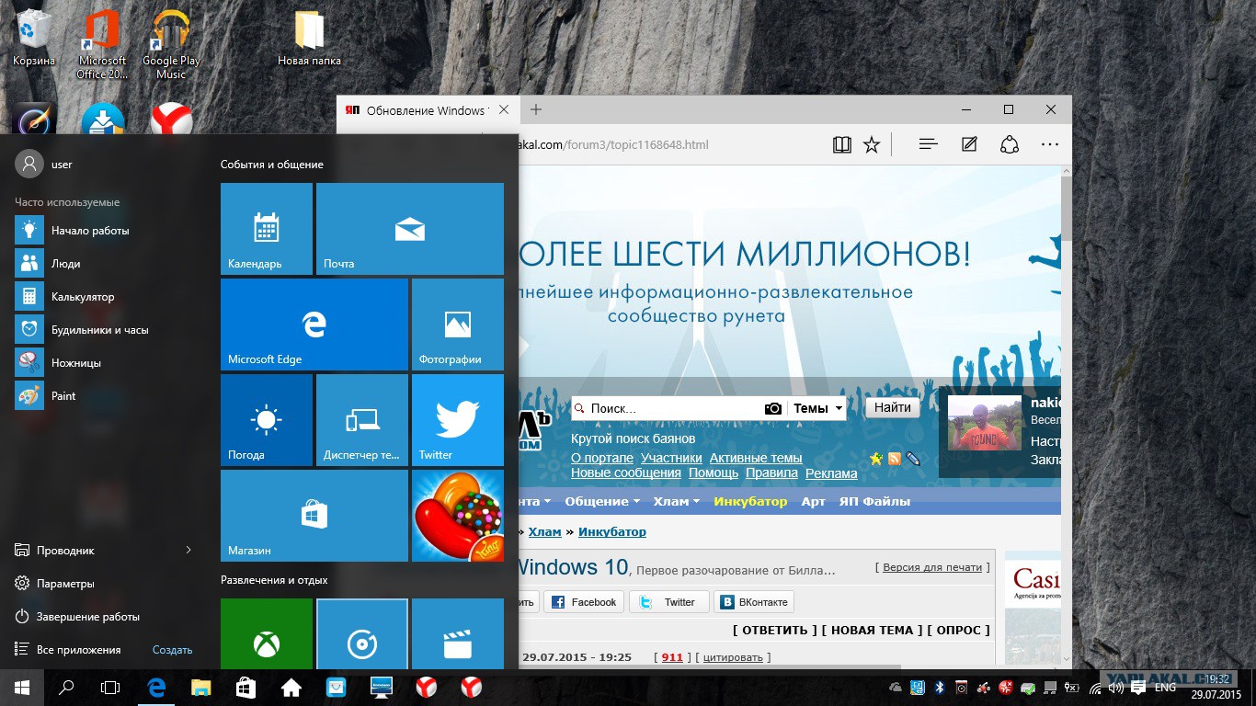Expand the Хлам nav menu
The width and height of the screenshot is (1256, 706).
click(x=676, y=501)
